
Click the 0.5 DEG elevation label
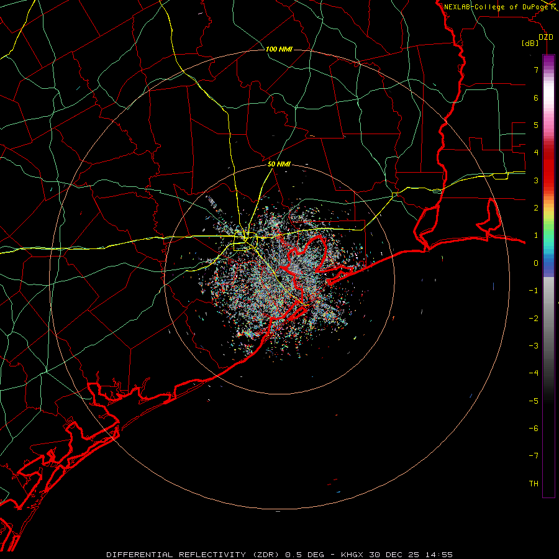click(304, 555)
